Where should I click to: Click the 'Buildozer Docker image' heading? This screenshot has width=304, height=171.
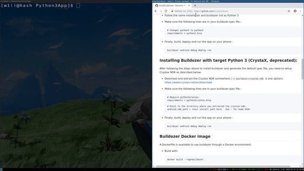(185, 136)
